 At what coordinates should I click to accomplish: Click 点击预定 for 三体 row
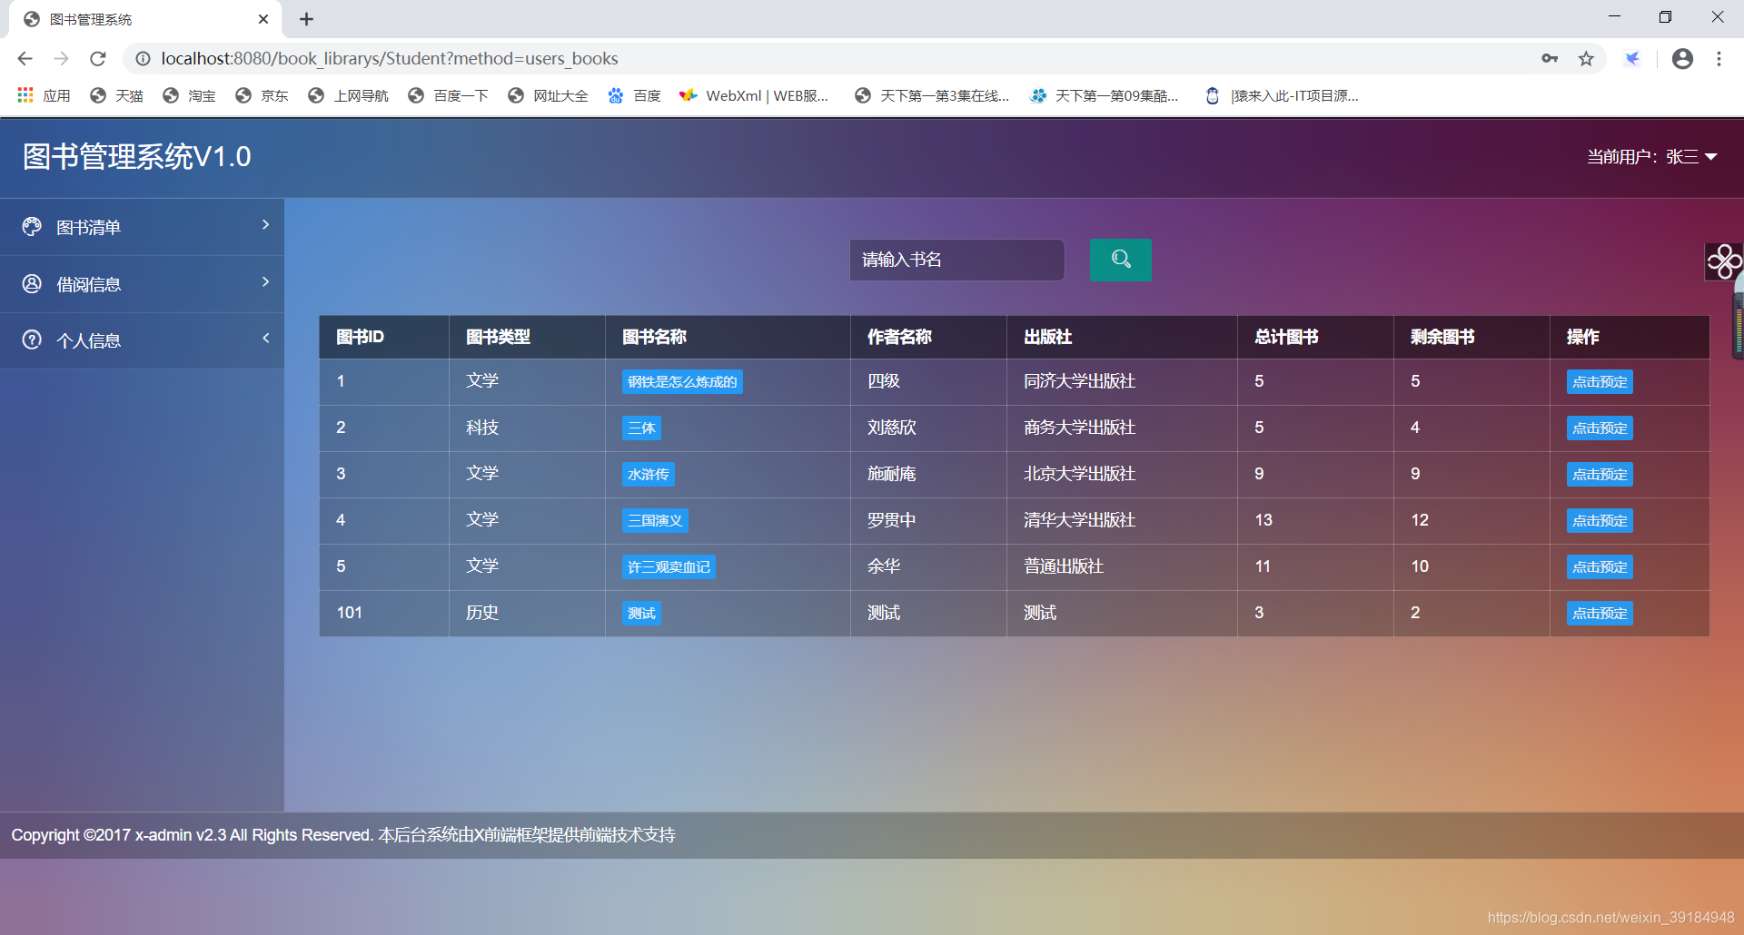pyautogui.click(x=1600, y=428)
